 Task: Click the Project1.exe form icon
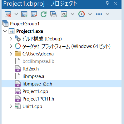[x=12, y=31]
